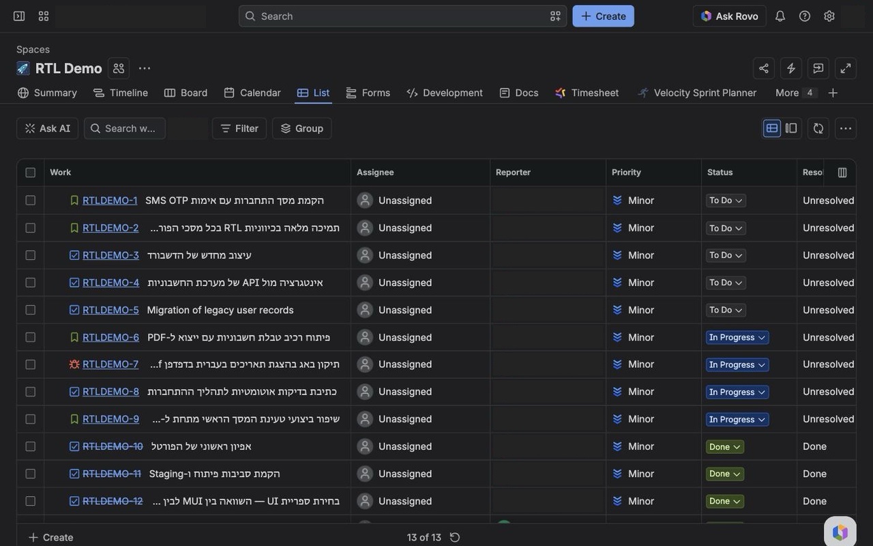Open the three-dot menu beside RTL Demo

[145, 68]
